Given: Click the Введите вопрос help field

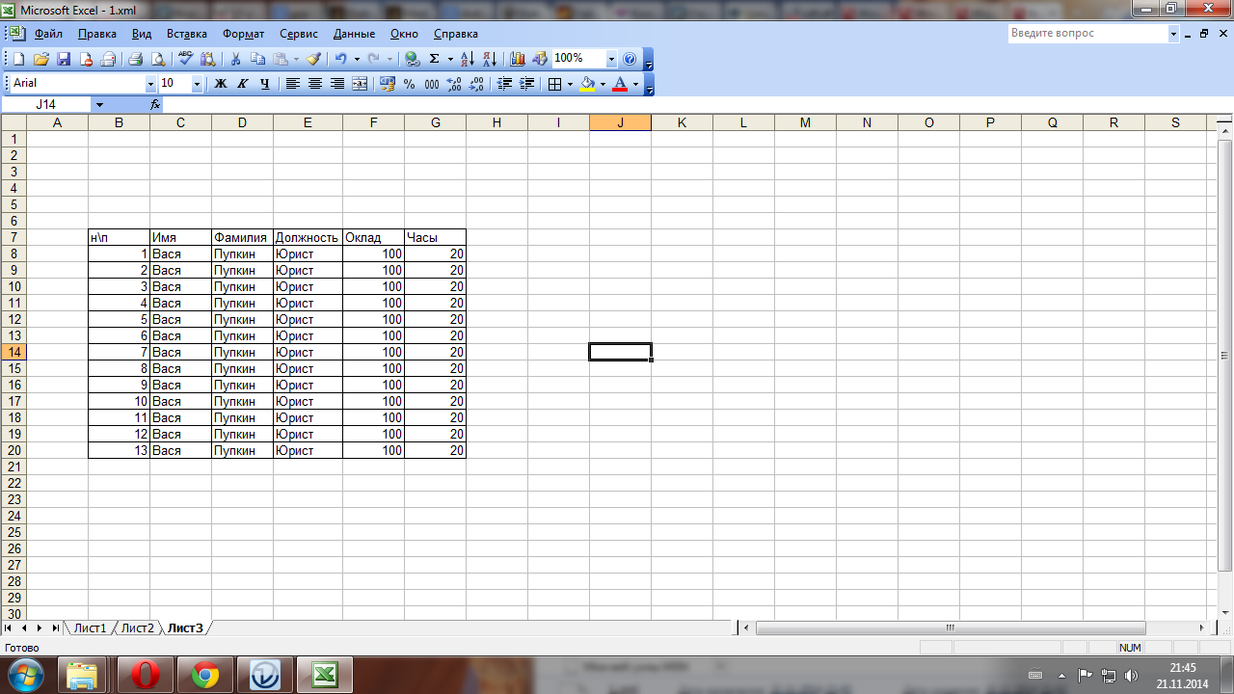Looking at the screenshot, I should (x=1087, y=34).
